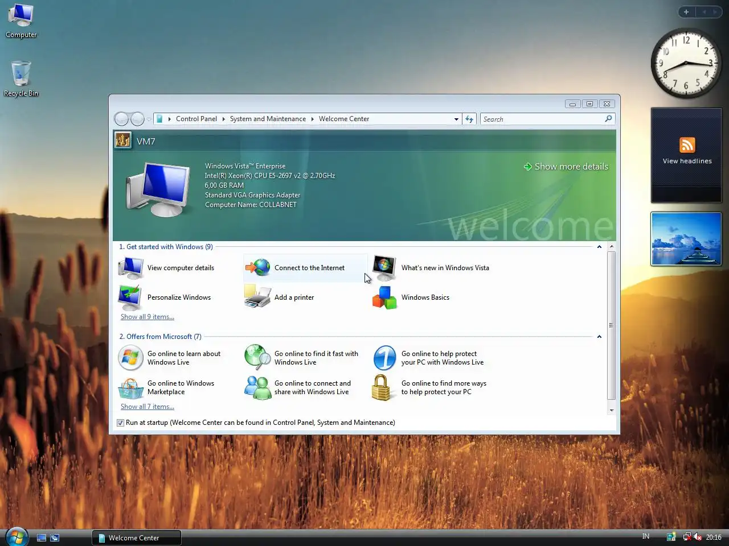The height and width of the screenshot is (546, 729).
Task: Click the Welcome Center taskbar button
Action: click(137, 537)
